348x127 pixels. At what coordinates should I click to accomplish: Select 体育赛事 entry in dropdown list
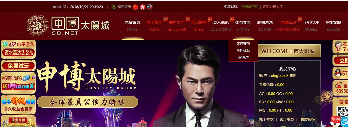point(243,43)
